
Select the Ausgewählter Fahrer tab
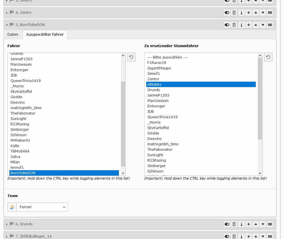tap(45, 35)
